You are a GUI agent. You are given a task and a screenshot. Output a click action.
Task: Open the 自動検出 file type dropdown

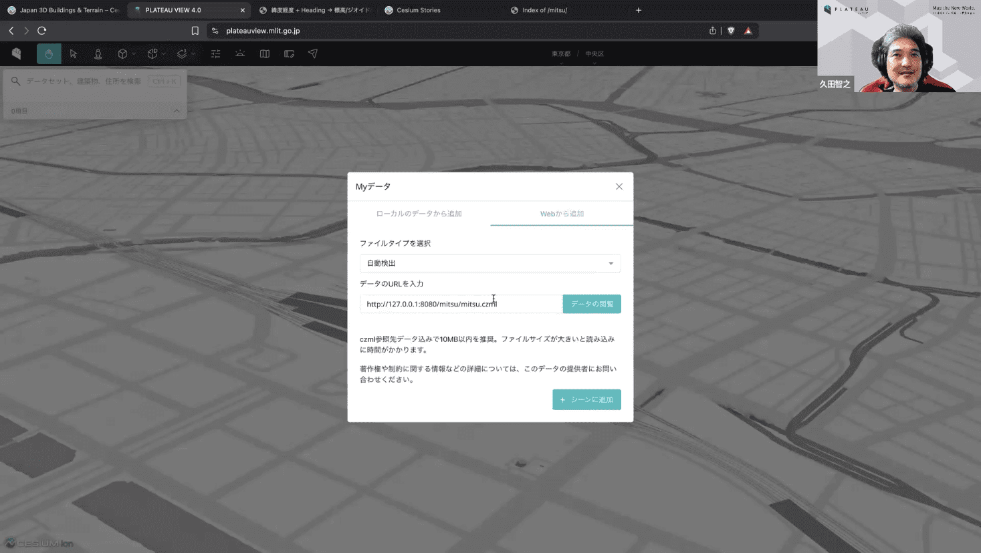[490, 263]
